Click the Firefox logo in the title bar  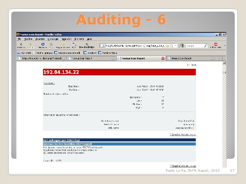click(18, 34)
